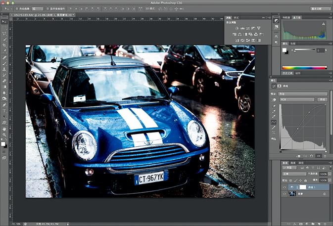Reset Curves adjustment to defaults
Image resolution: width=333 pixels, height=226 pixels.
click(x=311, y=156)
